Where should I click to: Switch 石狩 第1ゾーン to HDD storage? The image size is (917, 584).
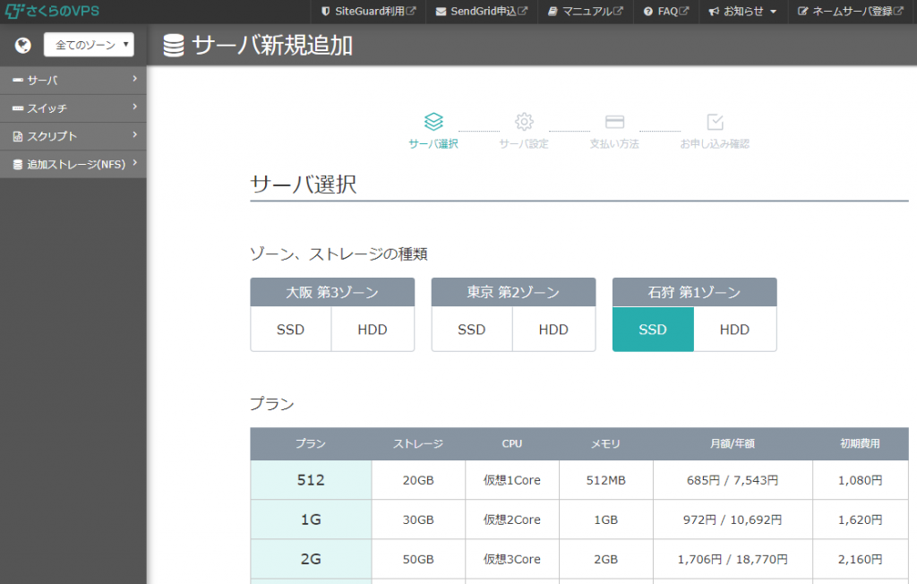[734, 329]
